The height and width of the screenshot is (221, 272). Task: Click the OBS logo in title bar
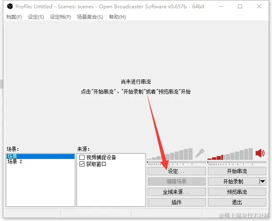[10, 6]
